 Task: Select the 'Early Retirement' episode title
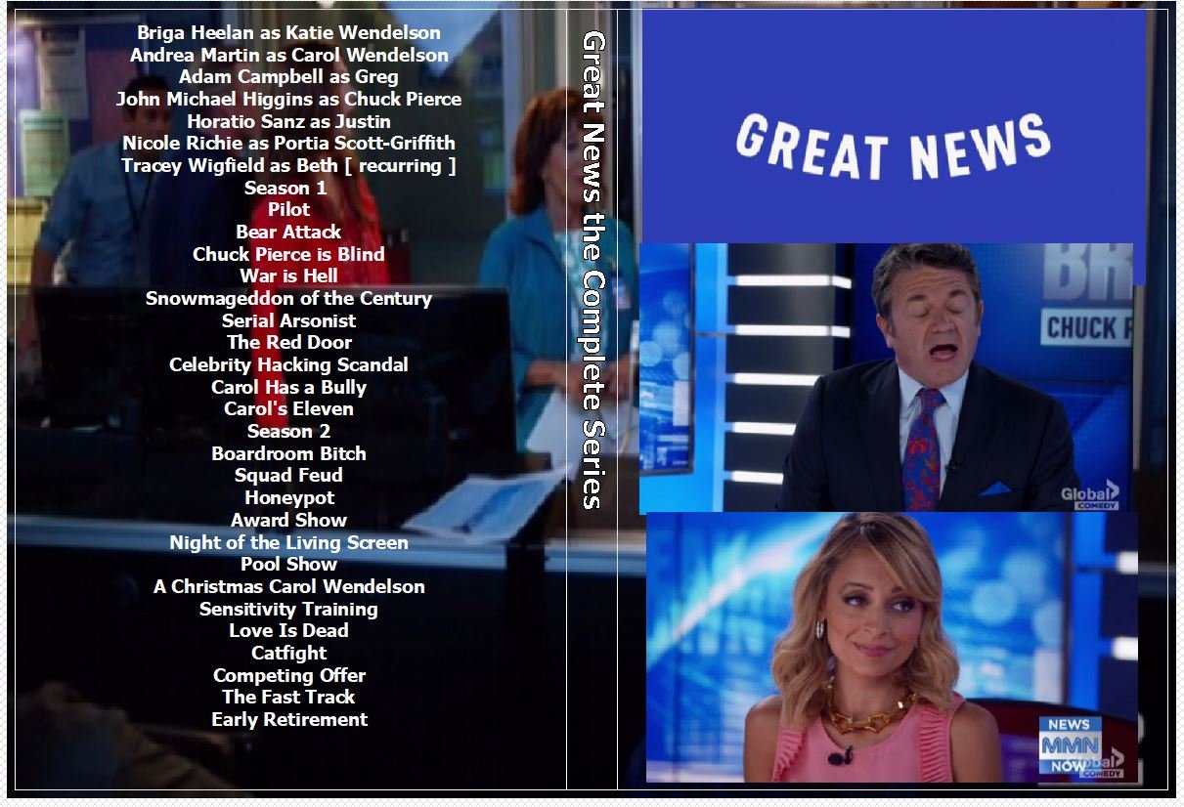(x=288, y=720)
